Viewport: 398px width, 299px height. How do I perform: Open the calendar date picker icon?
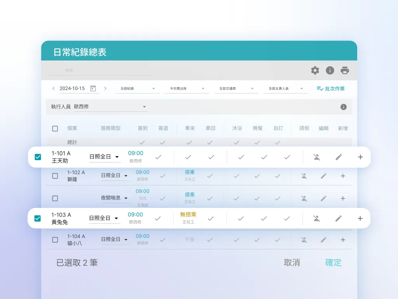pos(93,88)
